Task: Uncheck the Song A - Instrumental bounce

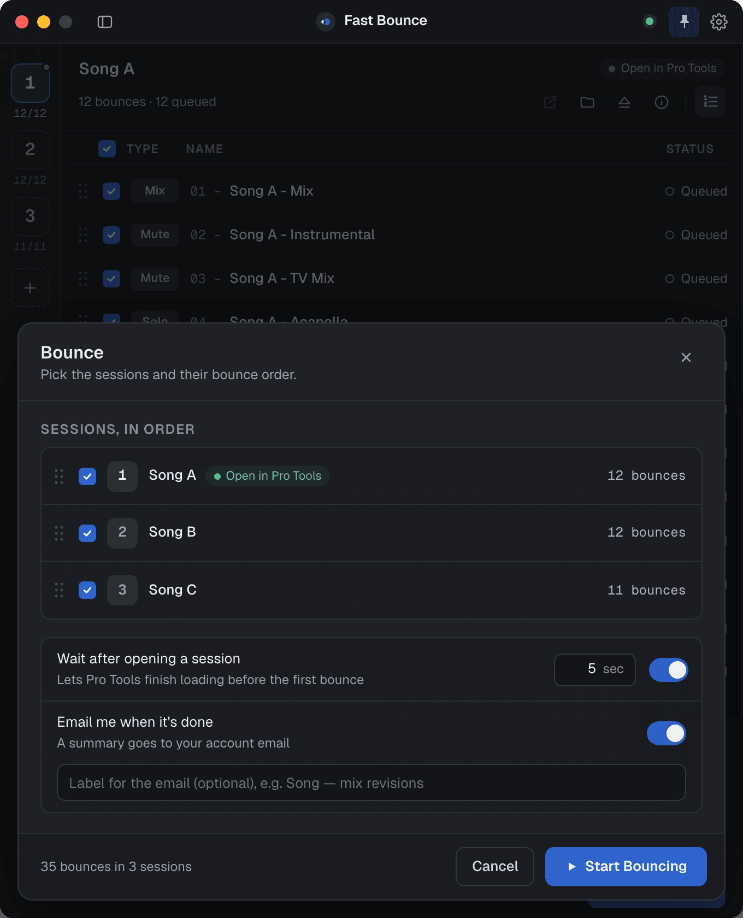Action: 111,235
